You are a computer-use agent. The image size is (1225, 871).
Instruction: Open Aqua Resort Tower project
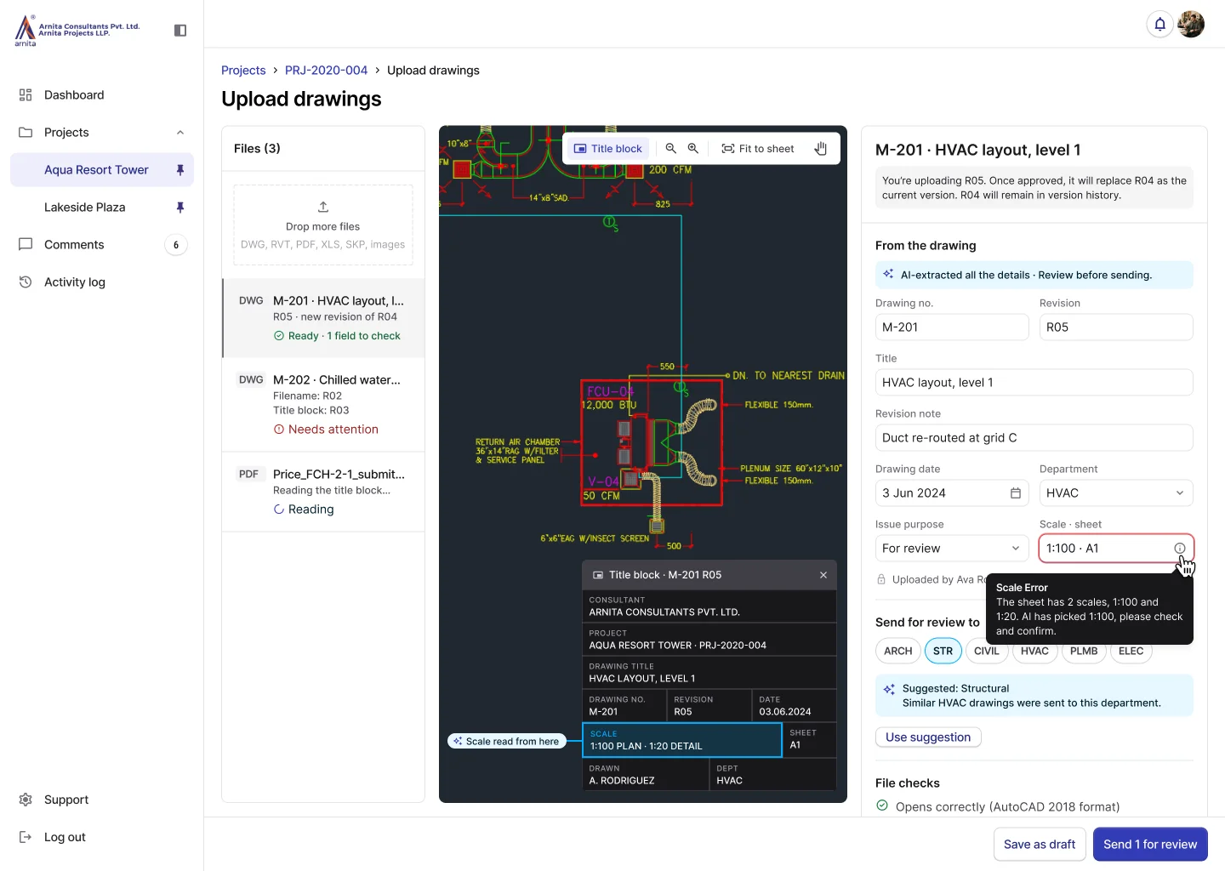pyautogui.click(x=102, y=170)
